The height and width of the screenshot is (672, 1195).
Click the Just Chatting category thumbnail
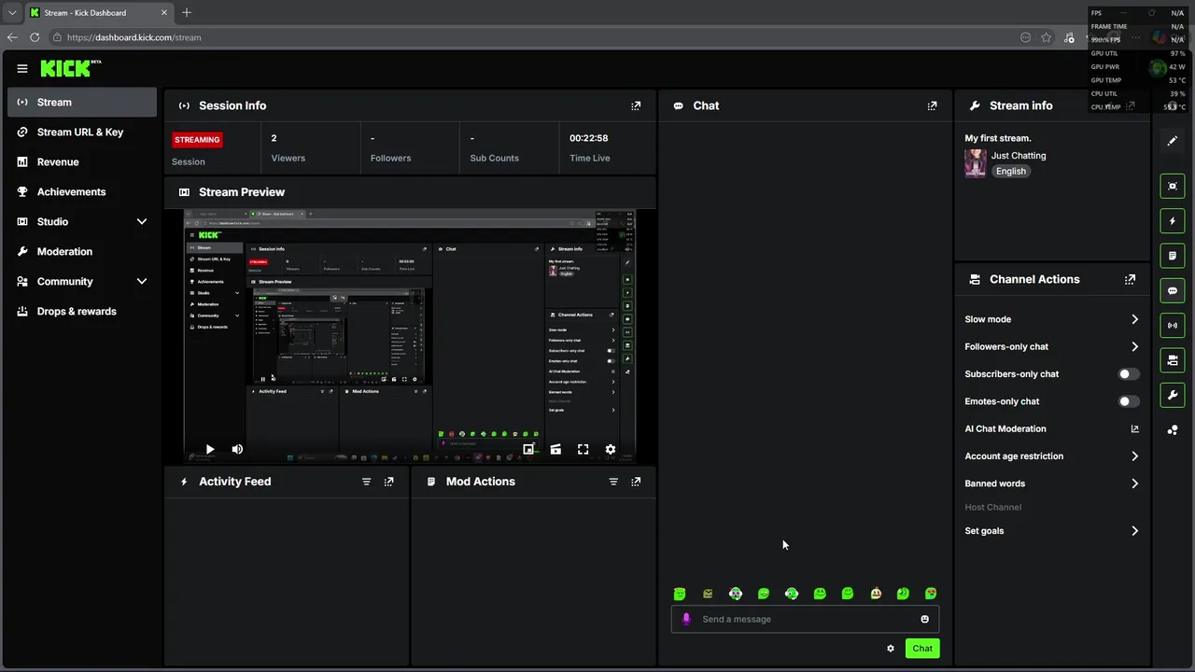click(976, 163)
